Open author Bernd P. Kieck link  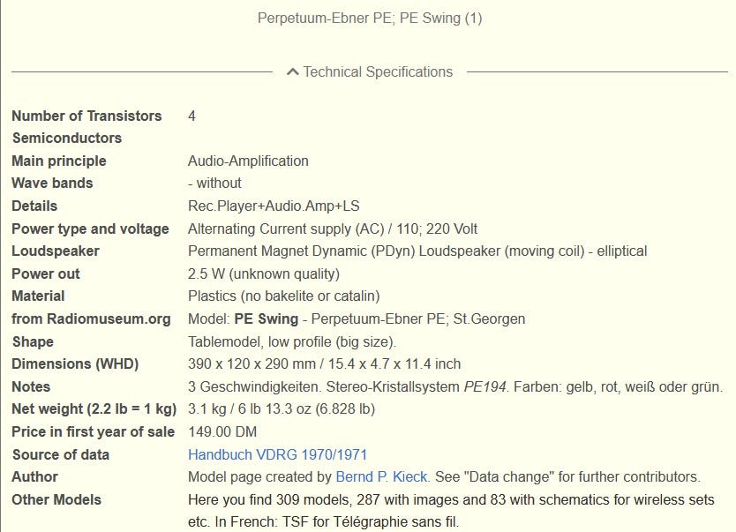point(382,477)
